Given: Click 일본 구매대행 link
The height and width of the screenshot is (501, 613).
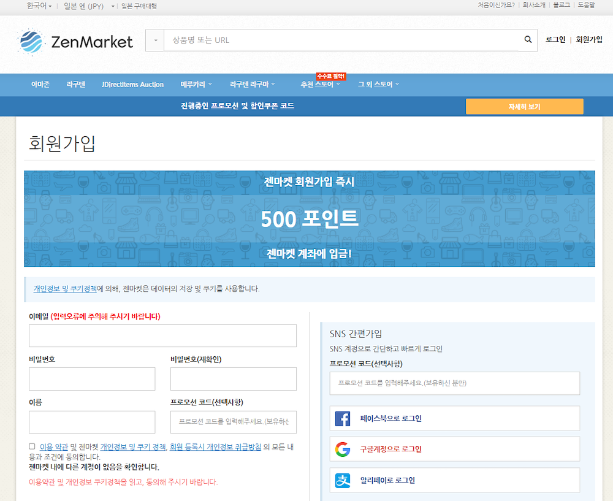Looking at the screenshot, I should pos(139,6).
